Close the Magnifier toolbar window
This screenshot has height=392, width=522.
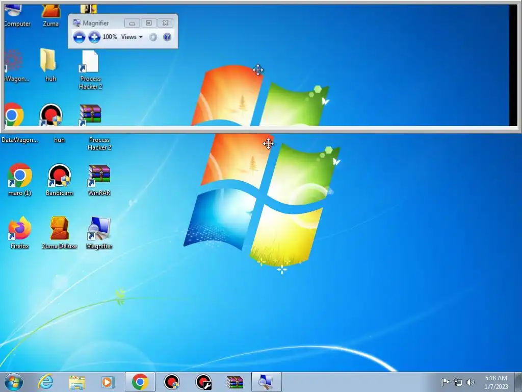pos(166,23)
